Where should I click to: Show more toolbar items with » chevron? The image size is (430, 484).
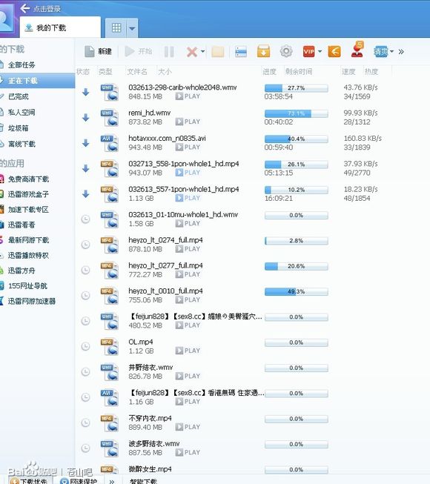401,52
